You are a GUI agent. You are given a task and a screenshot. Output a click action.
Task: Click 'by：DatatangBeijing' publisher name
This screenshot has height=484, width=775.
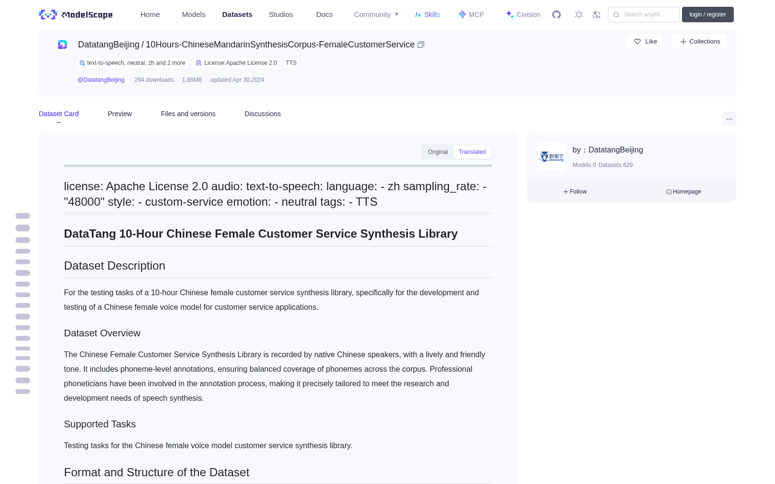[608, 150]
